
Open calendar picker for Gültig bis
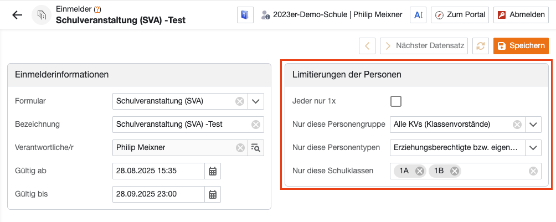tap(213, 194)
